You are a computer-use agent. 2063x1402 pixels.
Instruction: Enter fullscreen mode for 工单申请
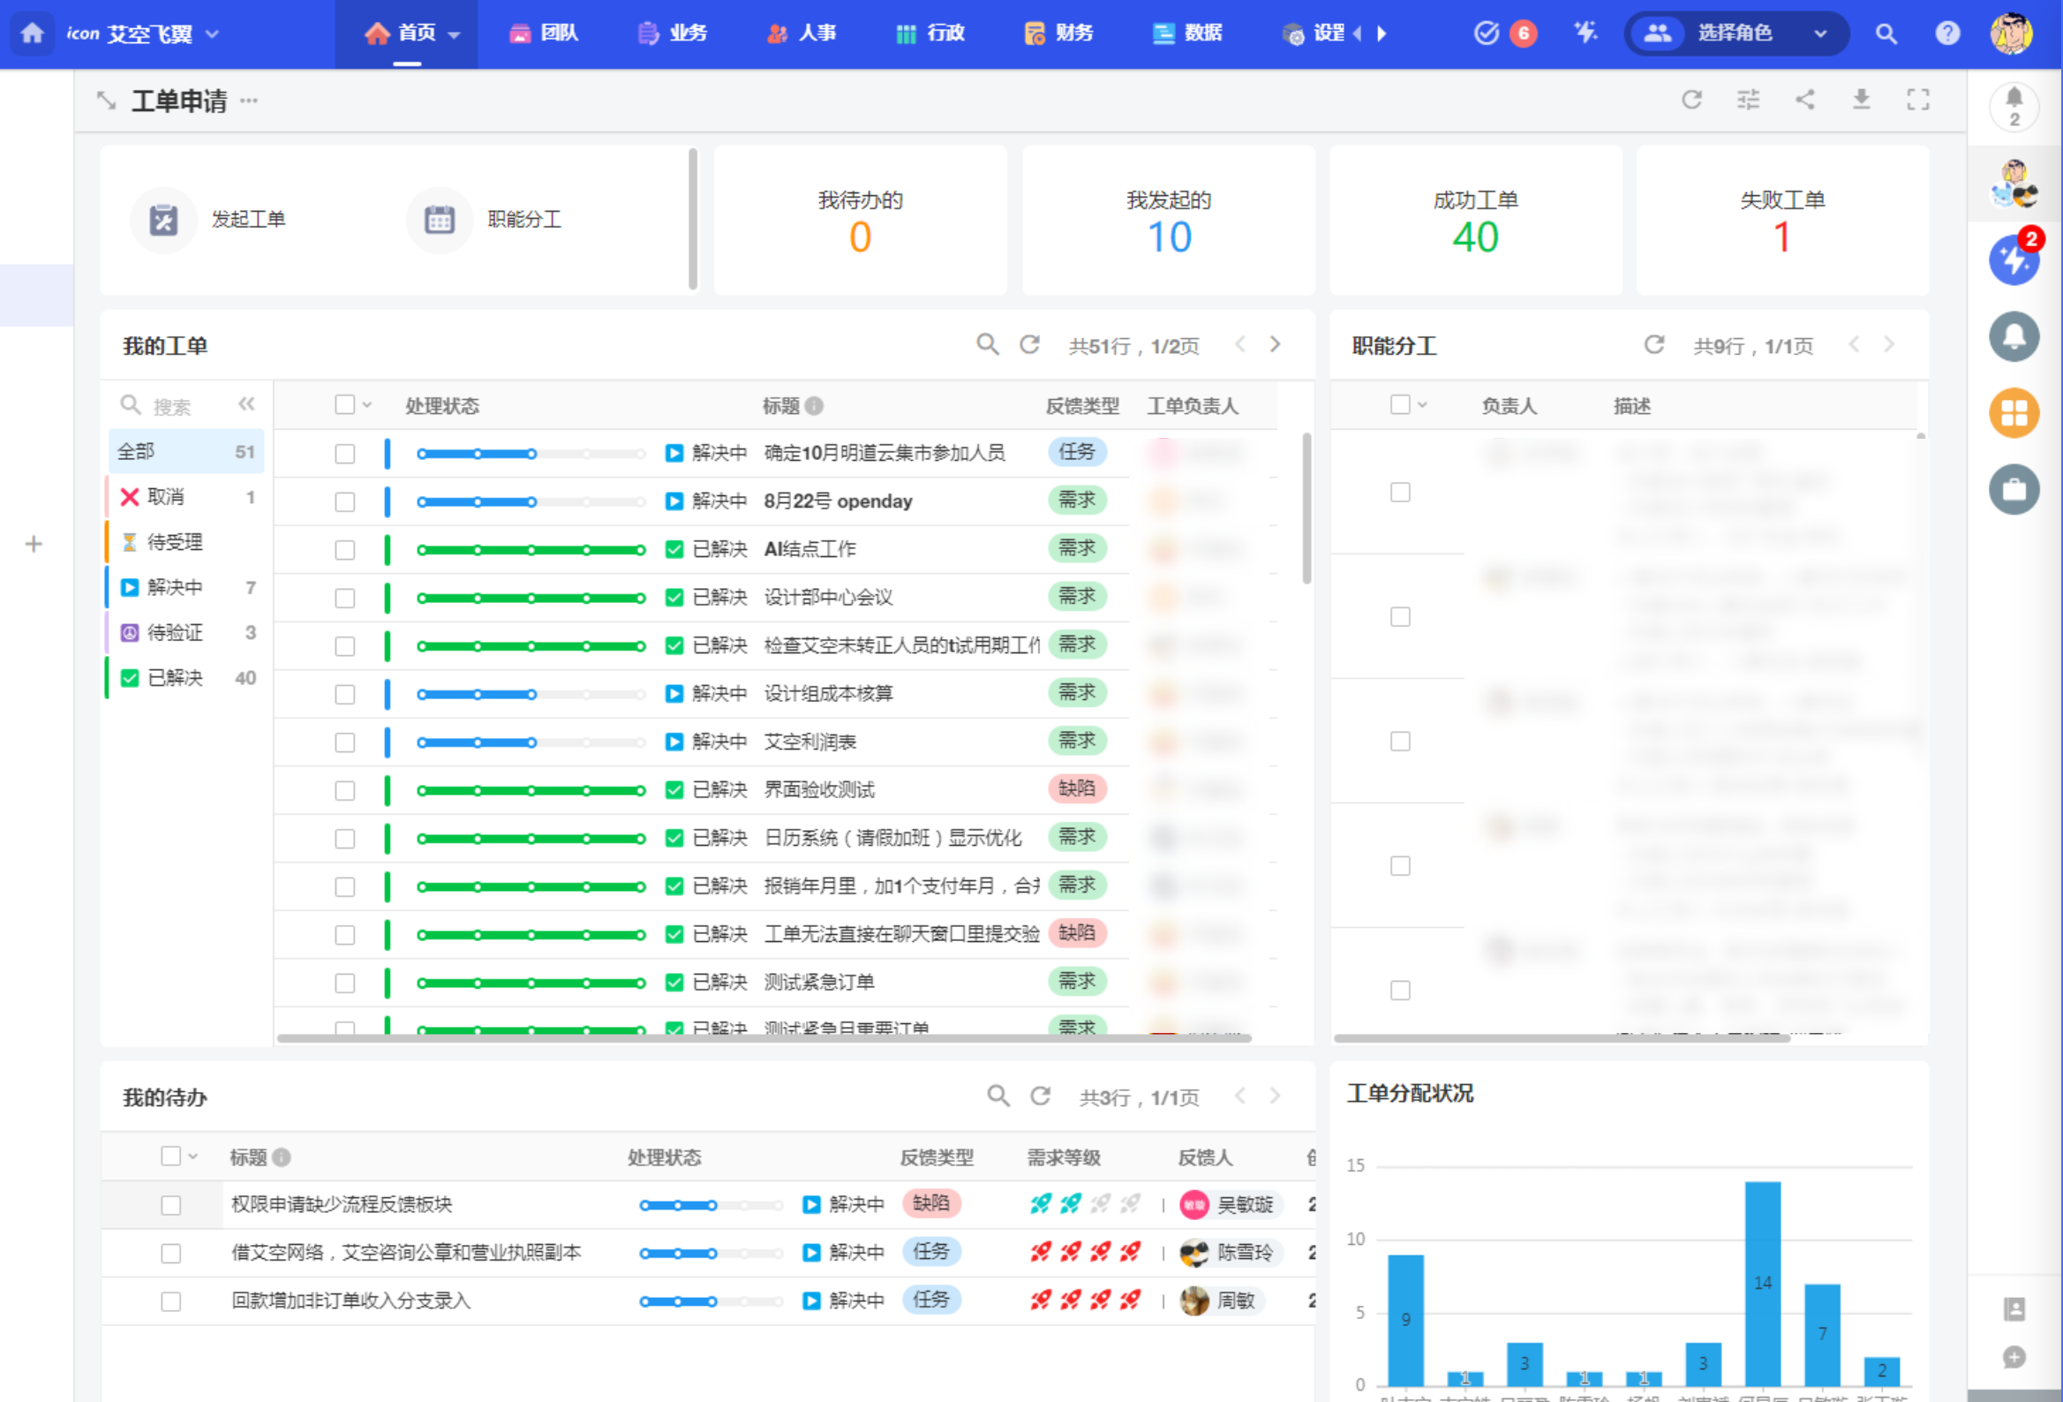(x=1917, y=100)
